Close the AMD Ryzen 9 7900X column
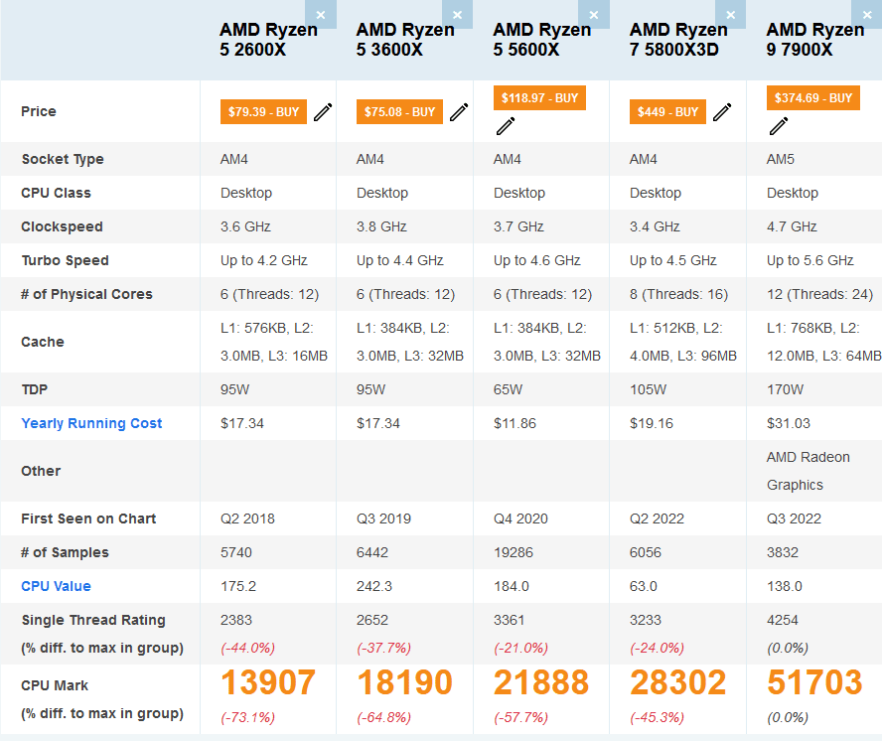The height and width of the screenshot is (741, 882). point(867,15)
